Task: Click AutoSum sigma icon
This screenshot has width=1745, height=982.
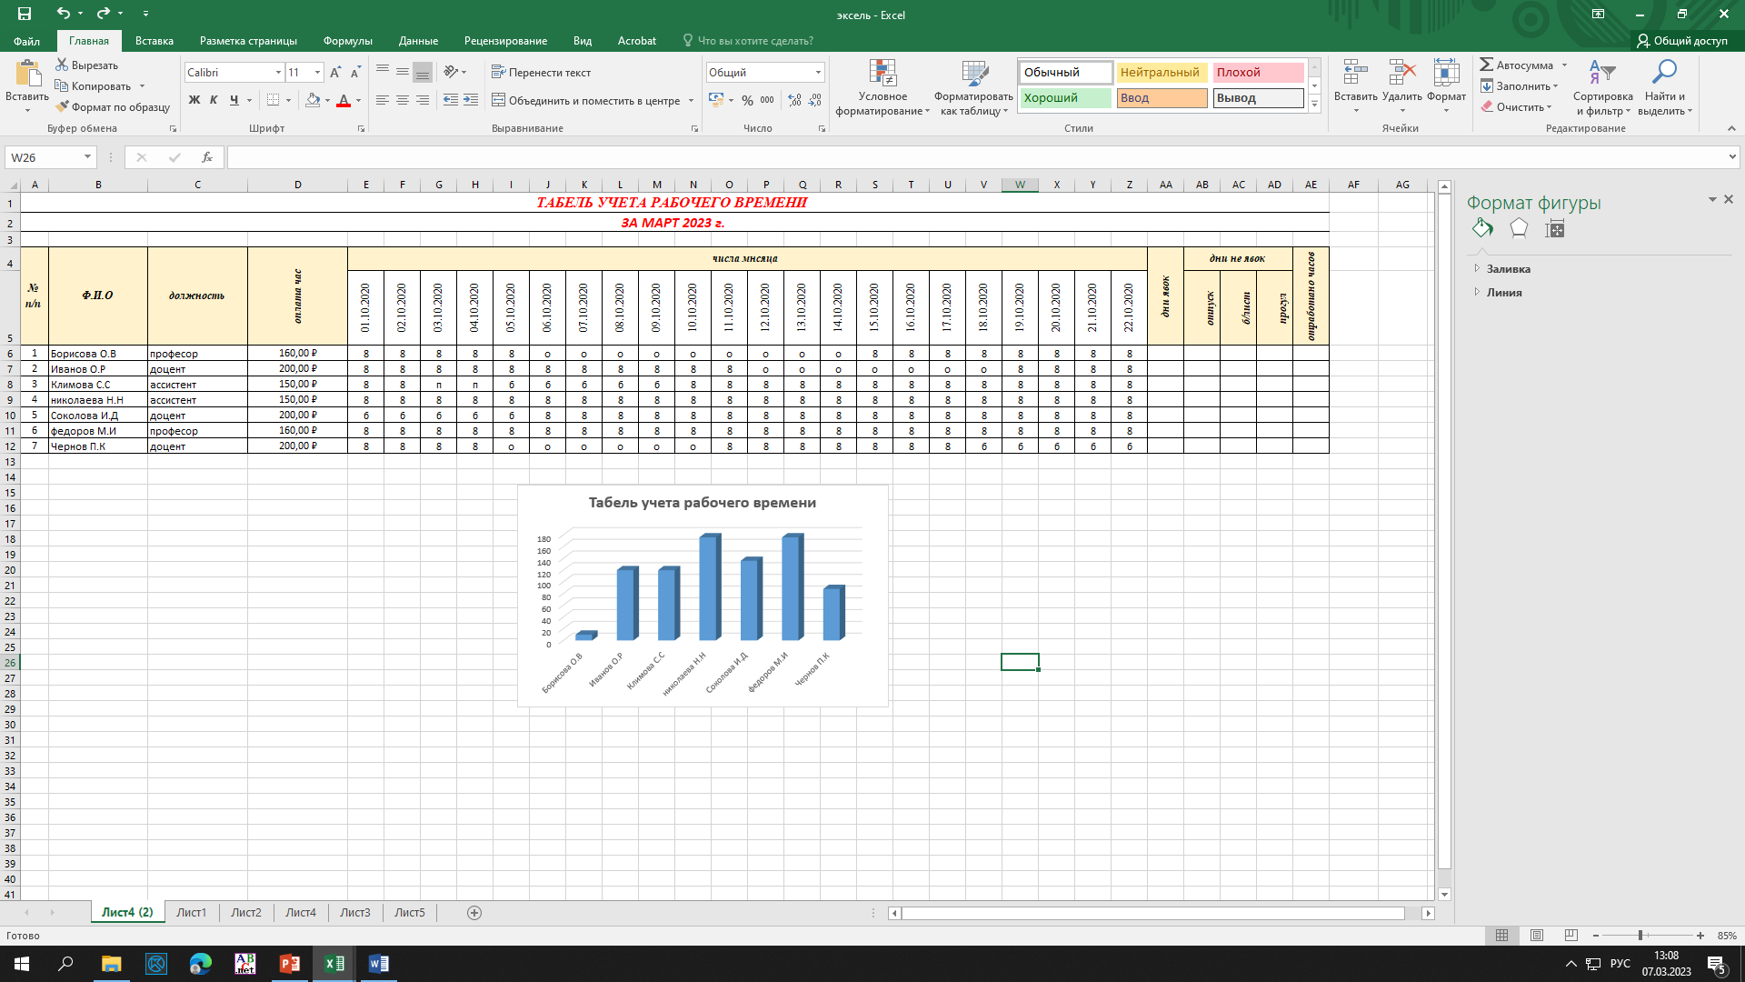Action: point(1487,65)
